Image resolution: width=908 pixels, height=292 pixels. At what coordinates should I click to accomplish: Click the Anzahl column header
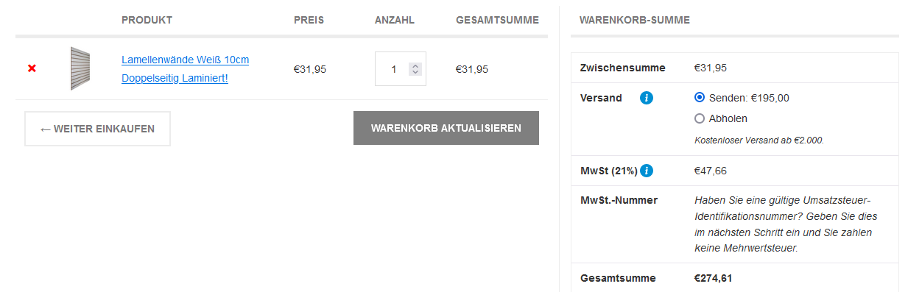click(x=395, y=20)
